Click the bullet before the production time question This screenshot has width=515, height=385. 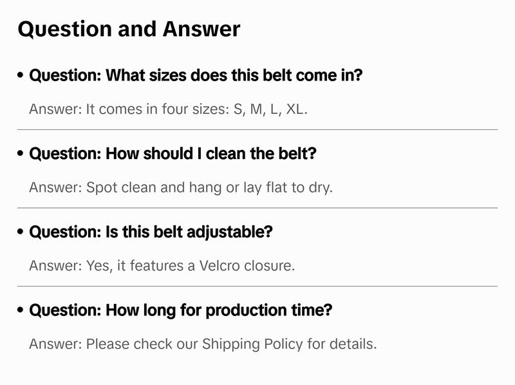(21, 311)
